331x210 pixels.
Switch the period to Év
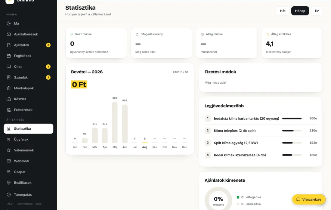point(317,11)
